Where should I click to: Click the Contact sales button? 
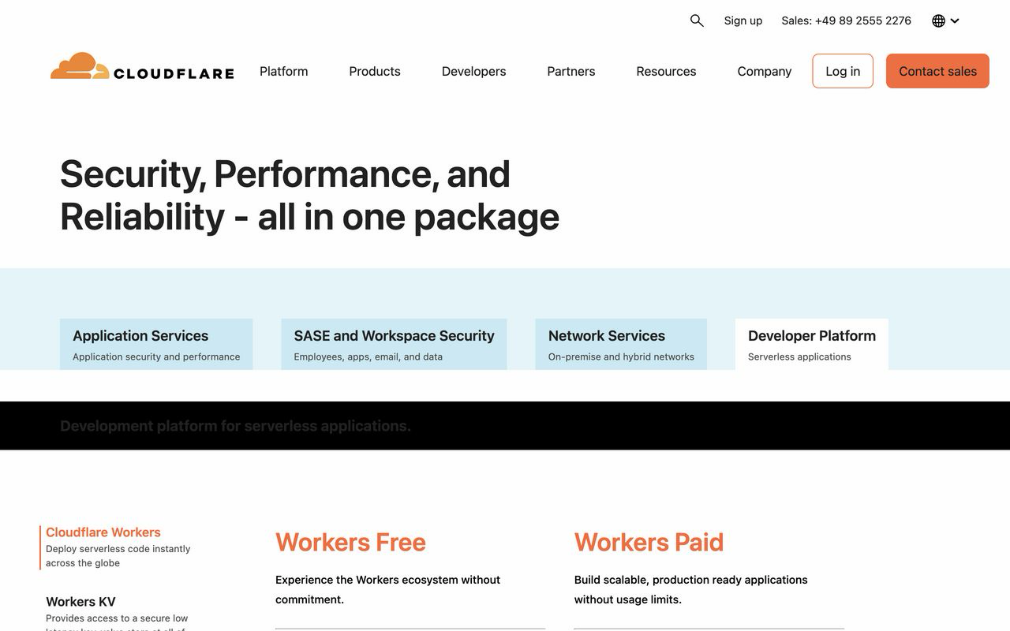point(937,71)
